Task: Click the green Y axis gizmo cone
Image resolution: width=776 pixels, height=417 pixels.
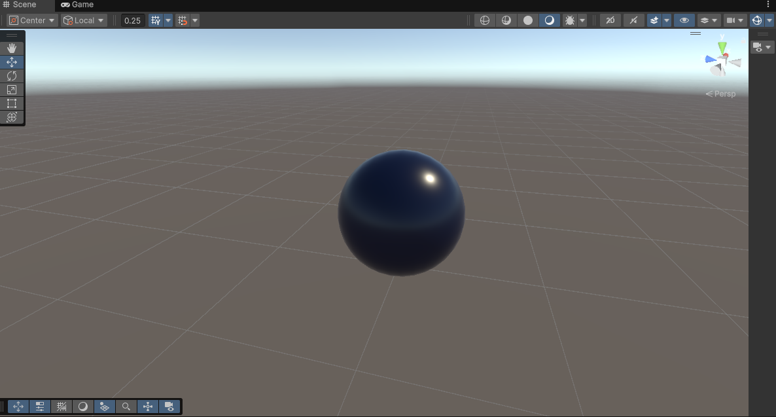Action: click(722, 48)
